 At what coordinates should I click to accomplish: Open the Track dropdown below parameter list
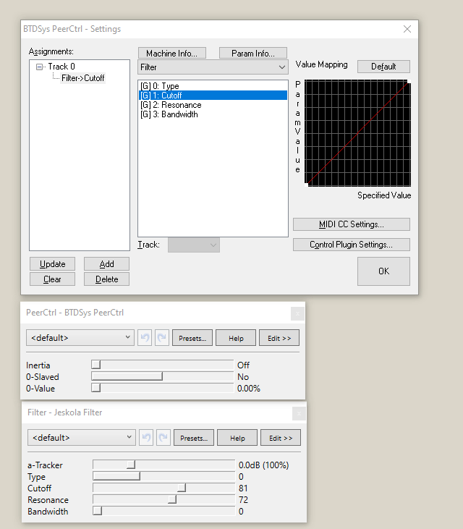coord(194,245)
